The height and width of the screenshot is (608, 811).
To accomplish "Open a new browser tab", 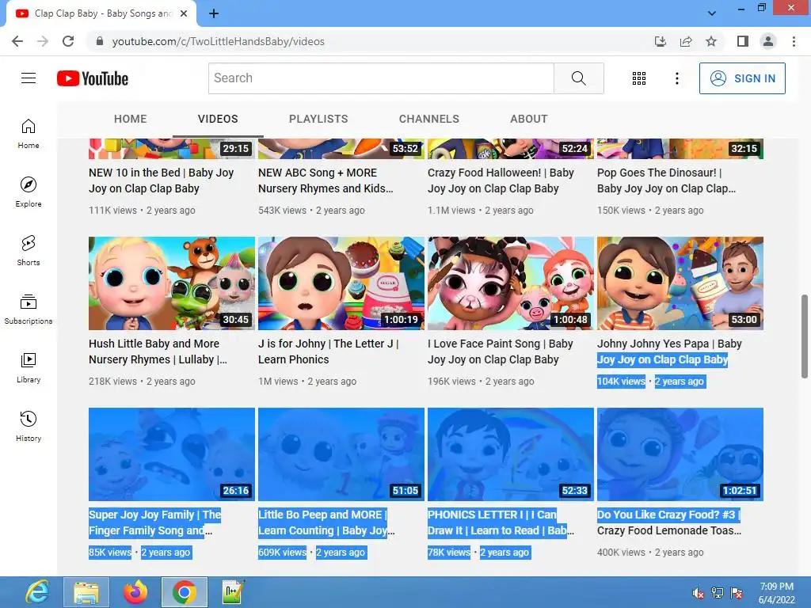I will point(214,14).
